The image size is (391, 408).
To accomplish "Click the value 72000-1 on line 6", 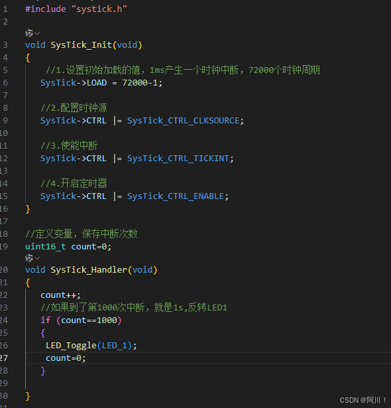I will point(140,83).
